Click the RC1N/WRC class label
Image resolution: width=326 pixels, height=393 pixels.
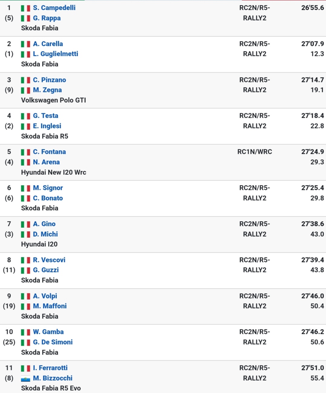[x=255, y=152]
